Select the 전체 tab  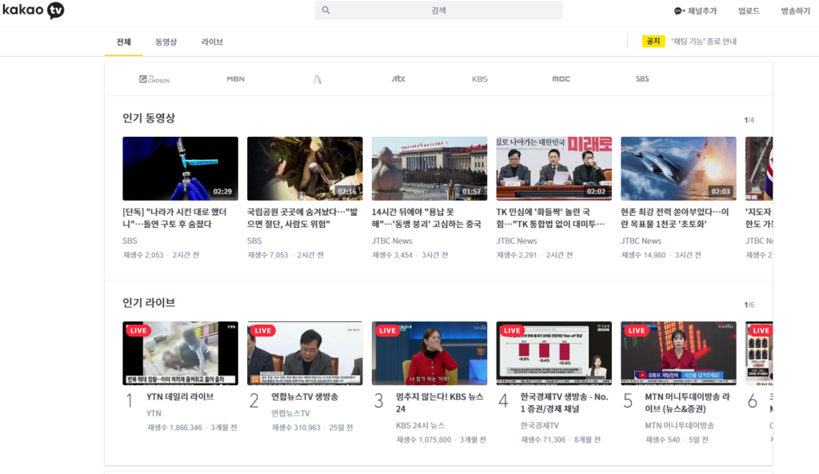click(x=123, y=42)
